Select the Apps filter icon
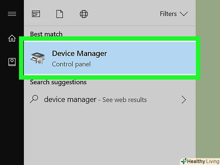 coord(36,14)
